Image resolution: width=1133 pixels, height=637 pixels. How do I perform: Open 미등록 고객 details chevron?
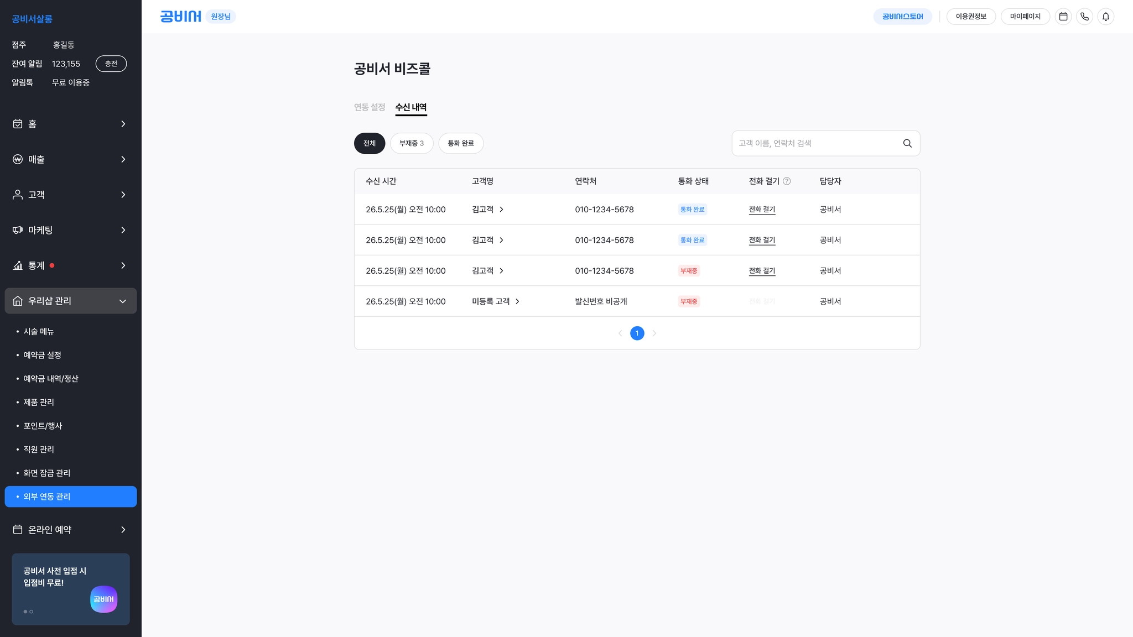517,301
